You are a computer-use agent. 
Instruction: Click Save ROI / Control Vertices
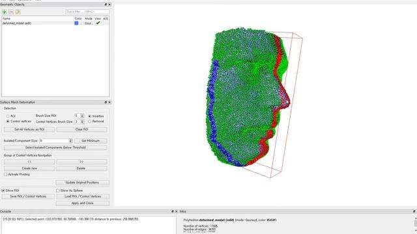click(28, 196)
